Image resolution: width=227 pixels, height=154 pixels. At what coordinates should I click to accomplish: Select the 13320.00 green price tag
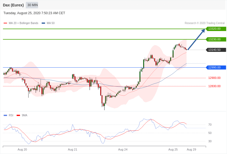[216, 29]
